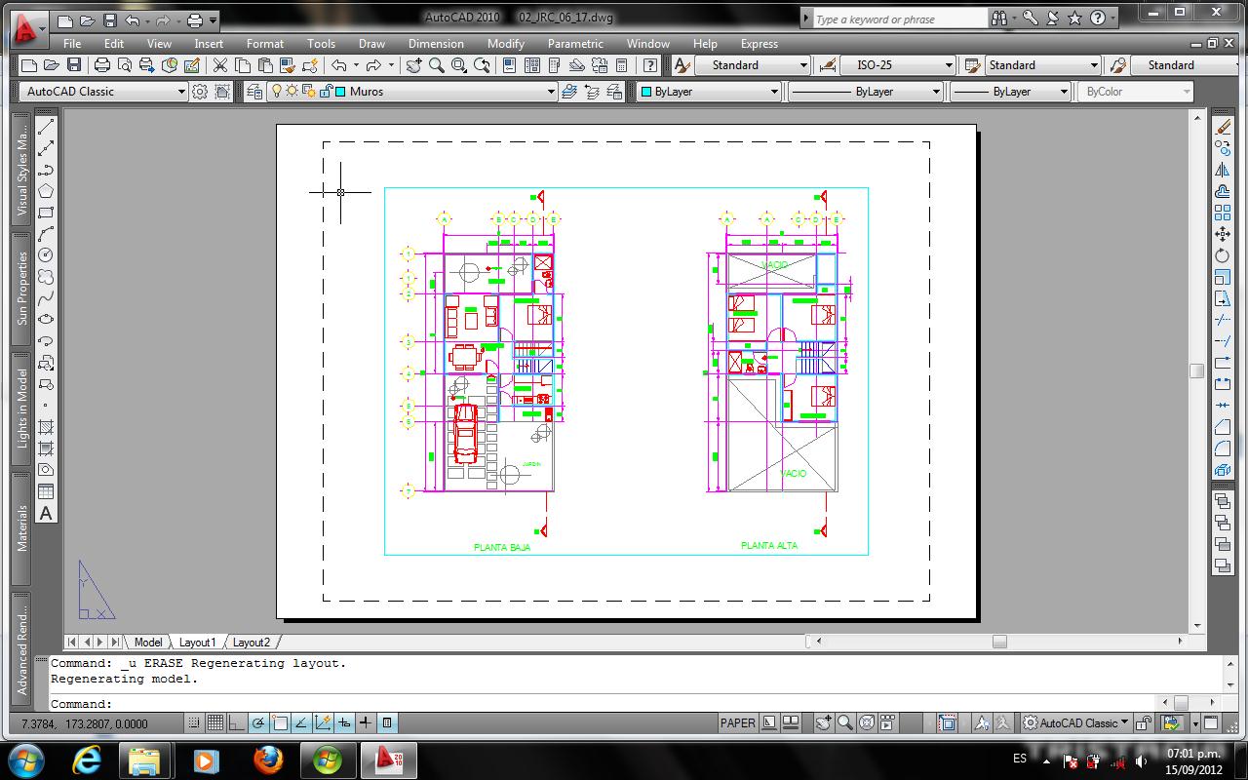Expand the Muros layer dropdown list

tap(552, 91)
